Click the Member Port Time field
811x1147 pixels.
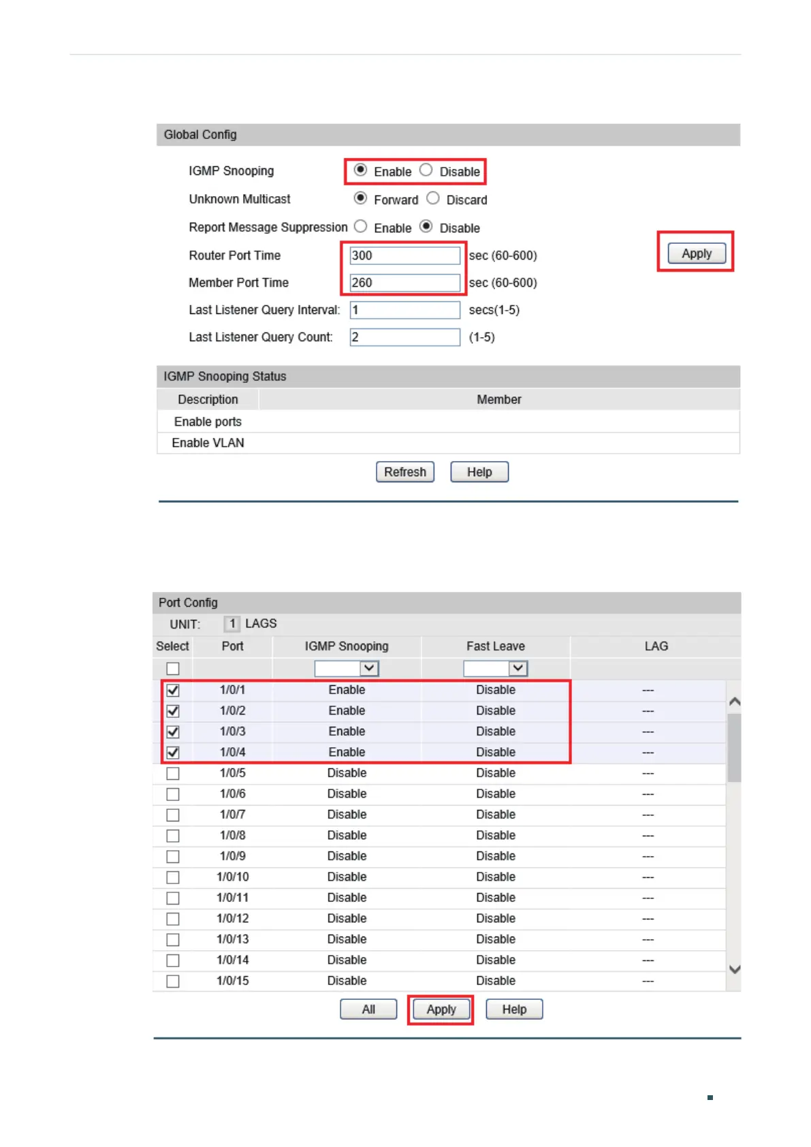(405, 283)
